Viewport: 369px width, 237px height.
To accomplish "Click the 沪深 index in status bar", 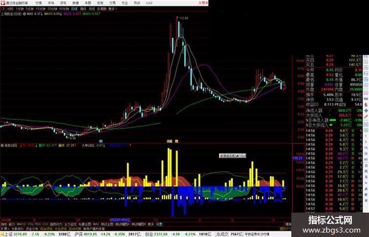I will click(79, 234).
